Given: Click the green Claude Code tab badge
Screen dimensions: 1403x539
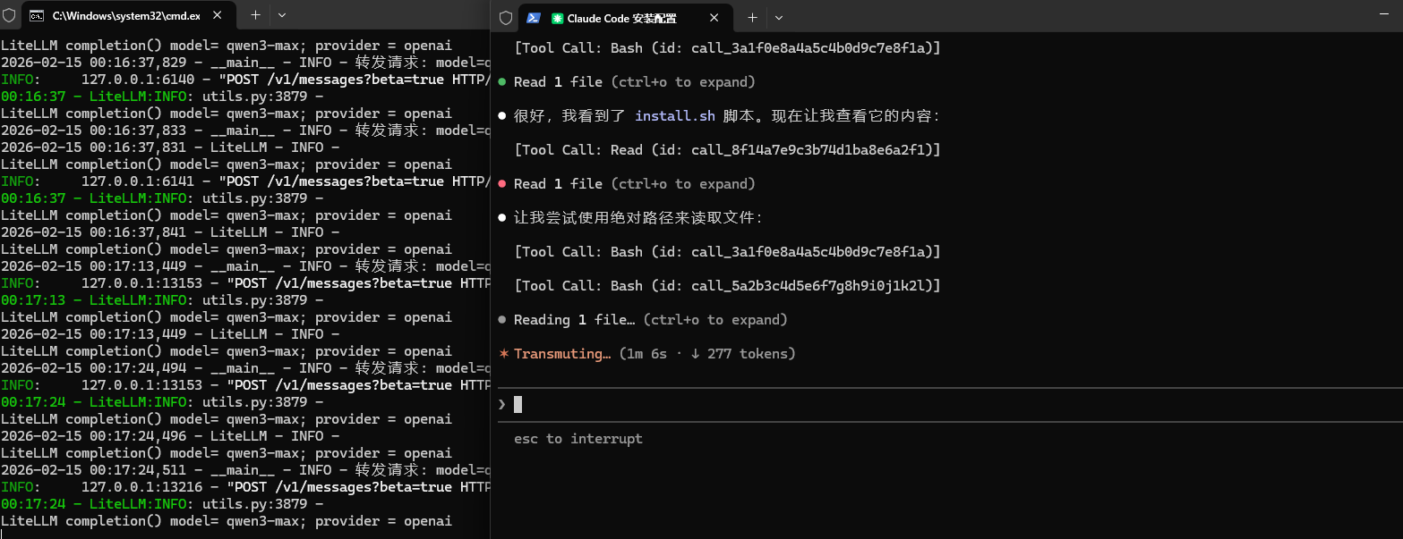Looking at the screenshot, I should 558,18.
